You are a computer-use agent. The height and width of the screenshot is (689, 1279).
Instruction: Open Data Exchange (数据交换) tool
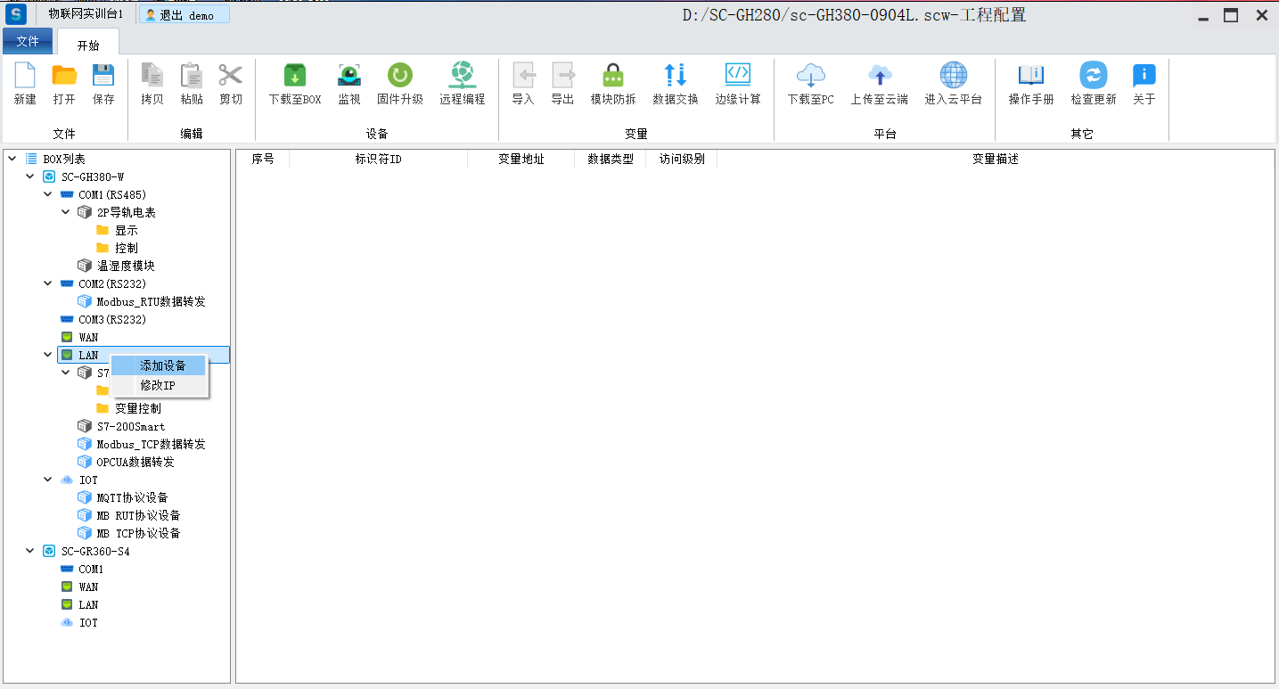point(675,78)
